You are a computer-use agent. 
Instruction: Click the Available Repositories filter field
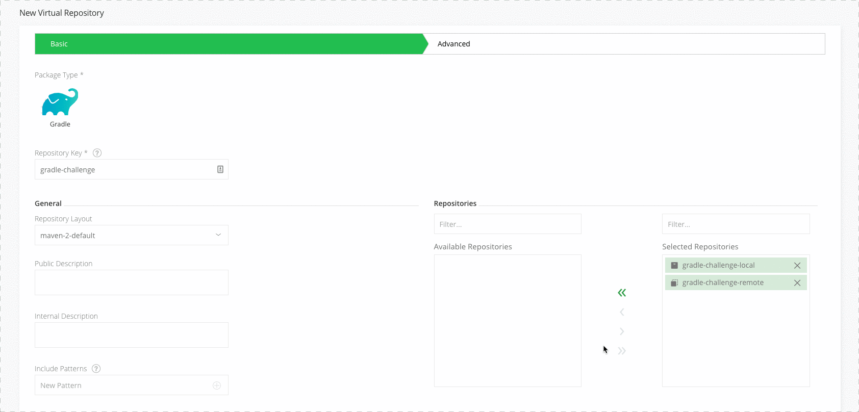pyautogui.click(x=507, y=224)
